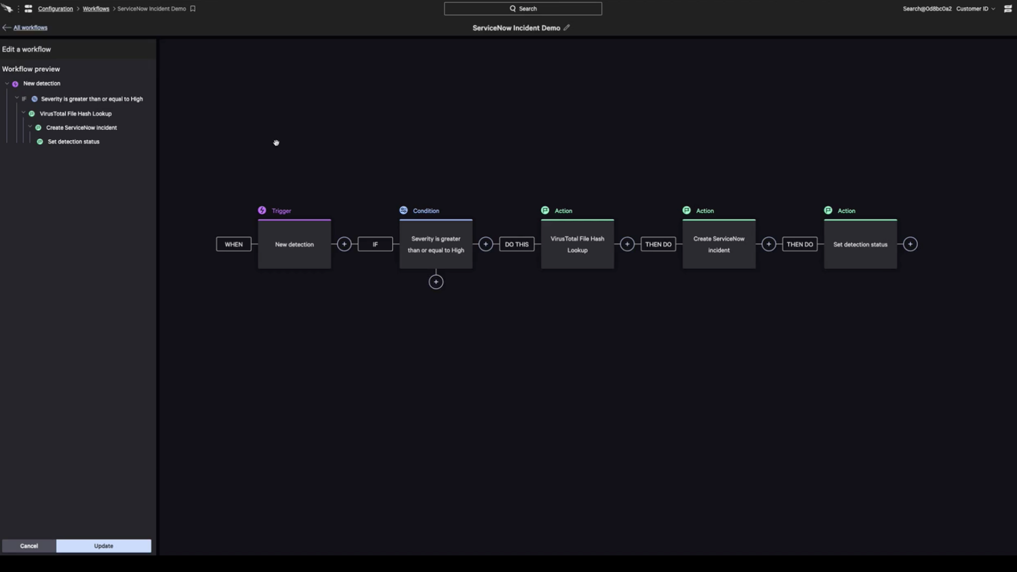
Task: Select Create ServiceNow incident in preview tree
Action: pyautogui.click(x=81, y=127)
